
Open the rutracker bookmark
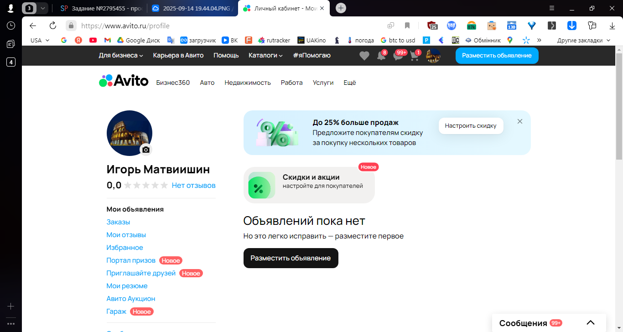(x=274, y=40)
